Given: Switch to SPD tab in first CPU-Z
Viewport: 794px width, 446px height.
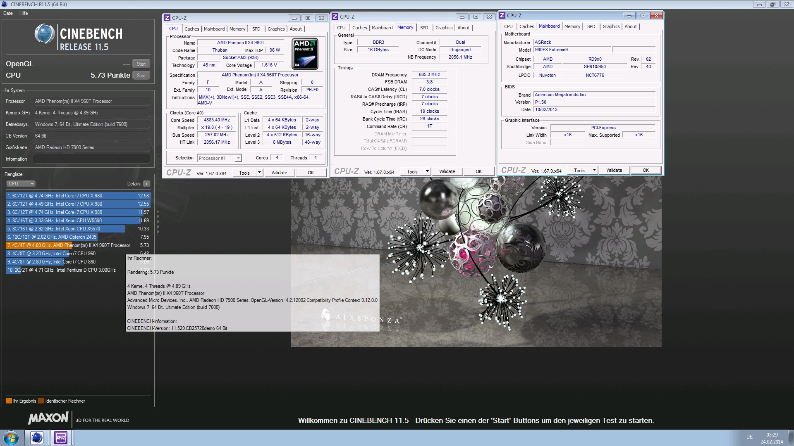Looking at the screenshot, I should [256, 29].
